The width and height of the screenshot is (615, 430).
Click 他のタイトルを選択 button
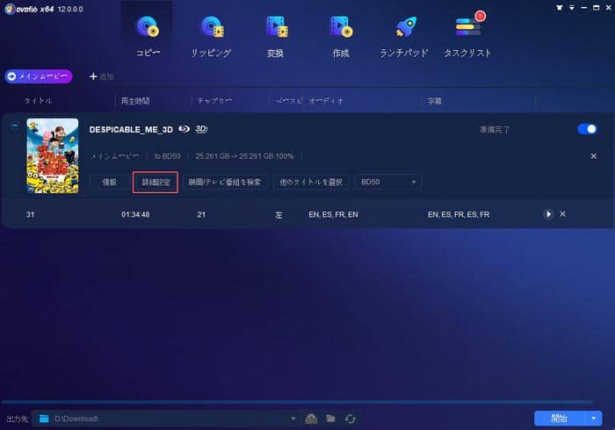tap(309, 183)
